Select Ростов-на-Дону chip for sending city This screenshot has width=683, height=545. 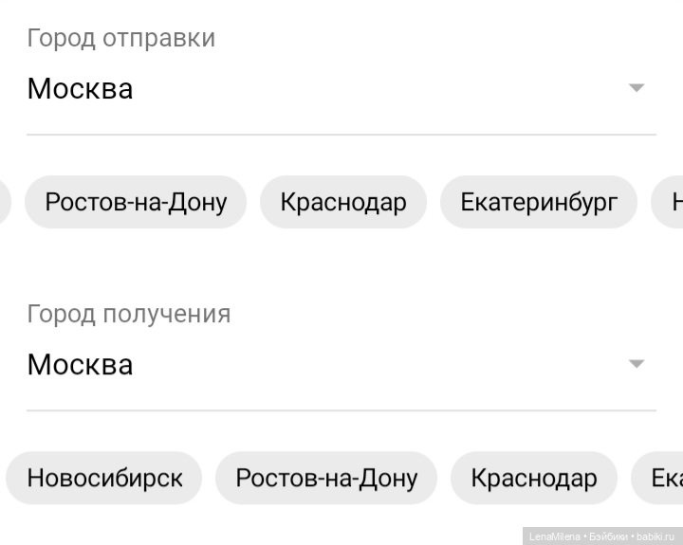click(x=136, y=202)
